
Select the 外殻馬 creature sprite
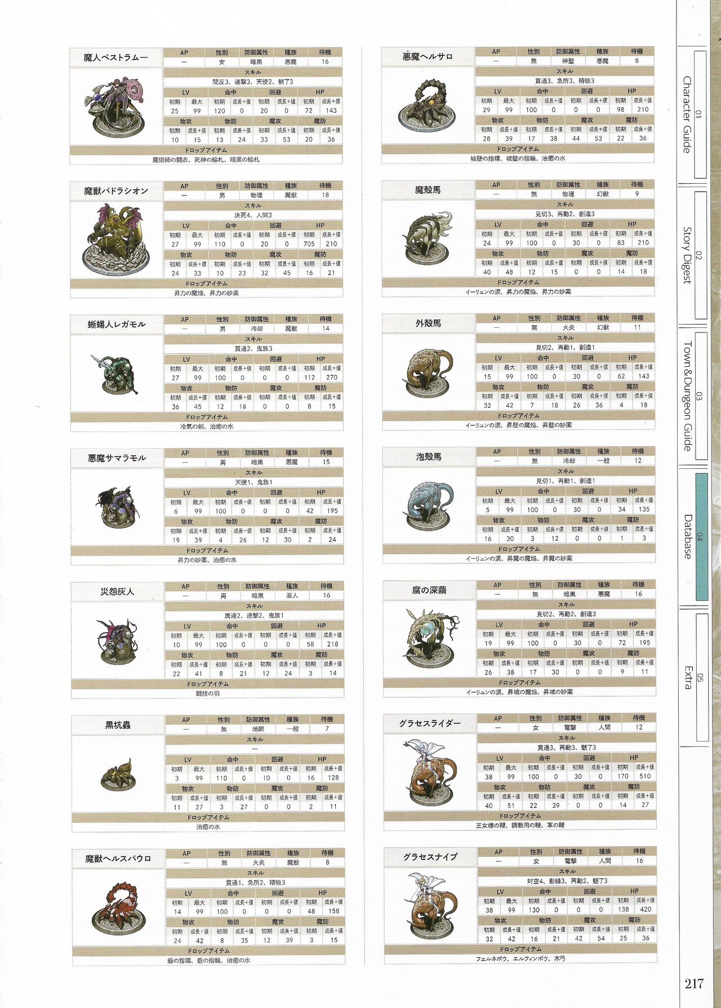[x=428, y=372]
